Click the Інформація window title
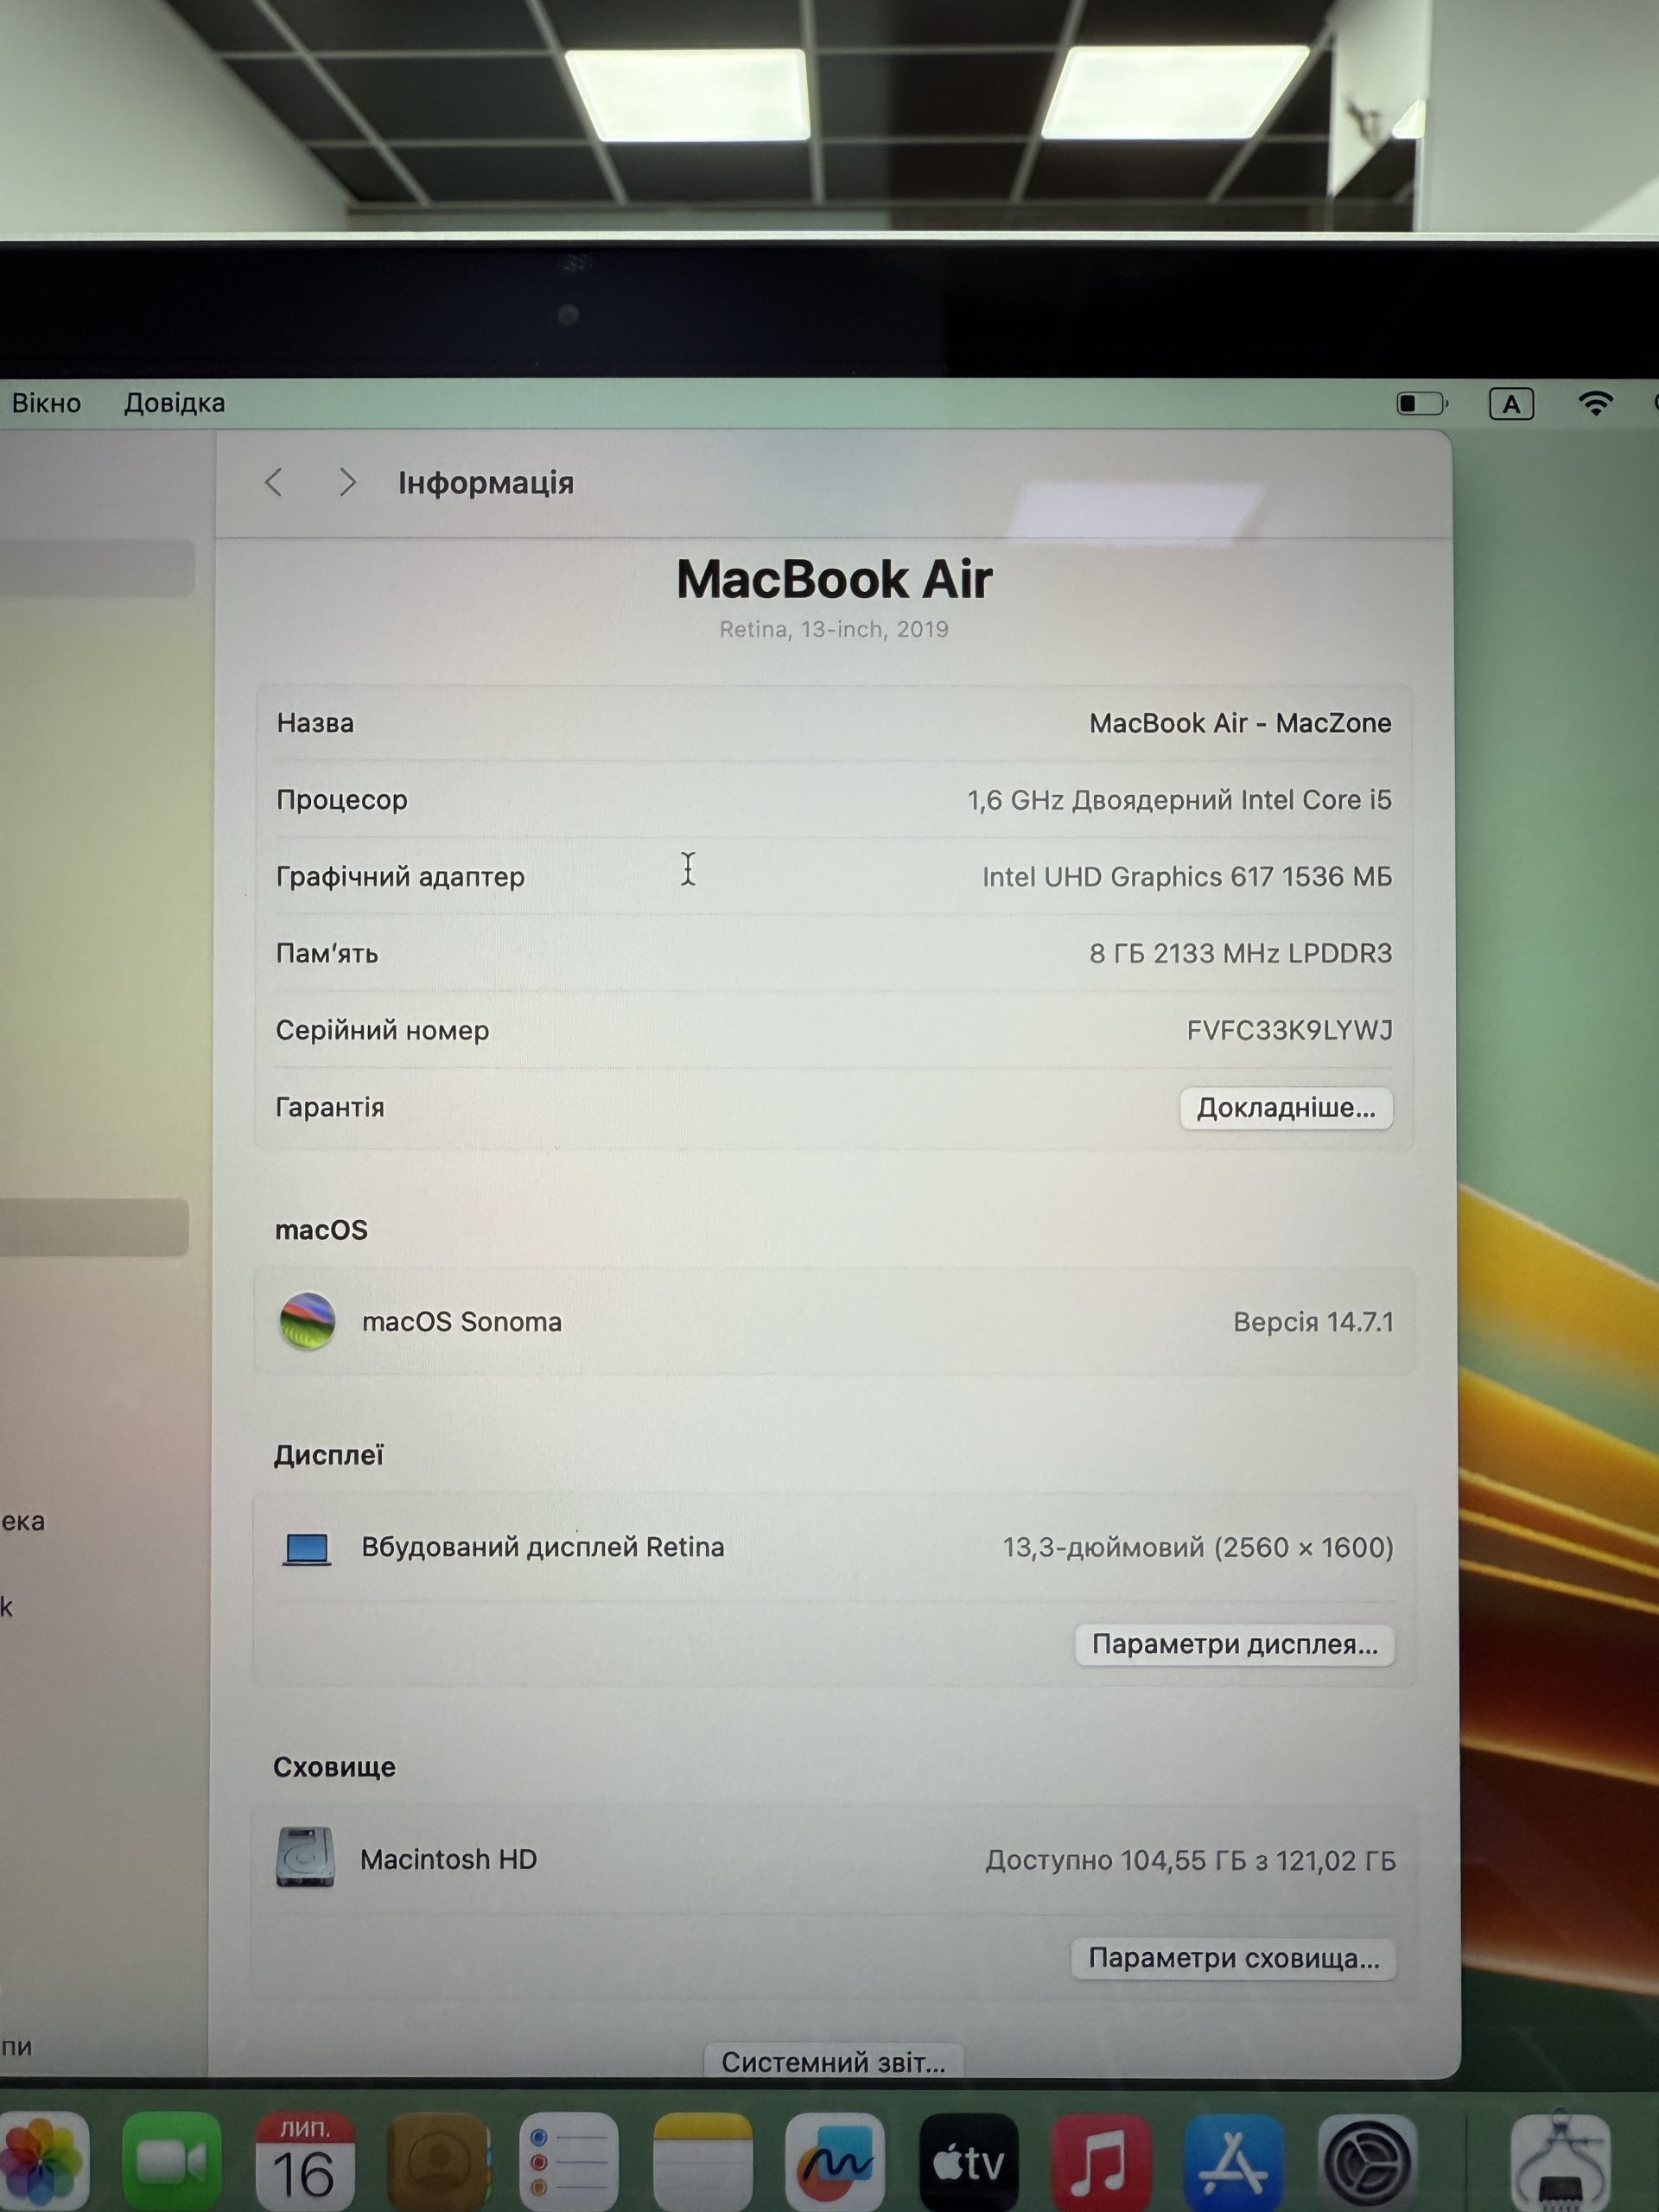1659x2212 pixels. tap(486, 483)
